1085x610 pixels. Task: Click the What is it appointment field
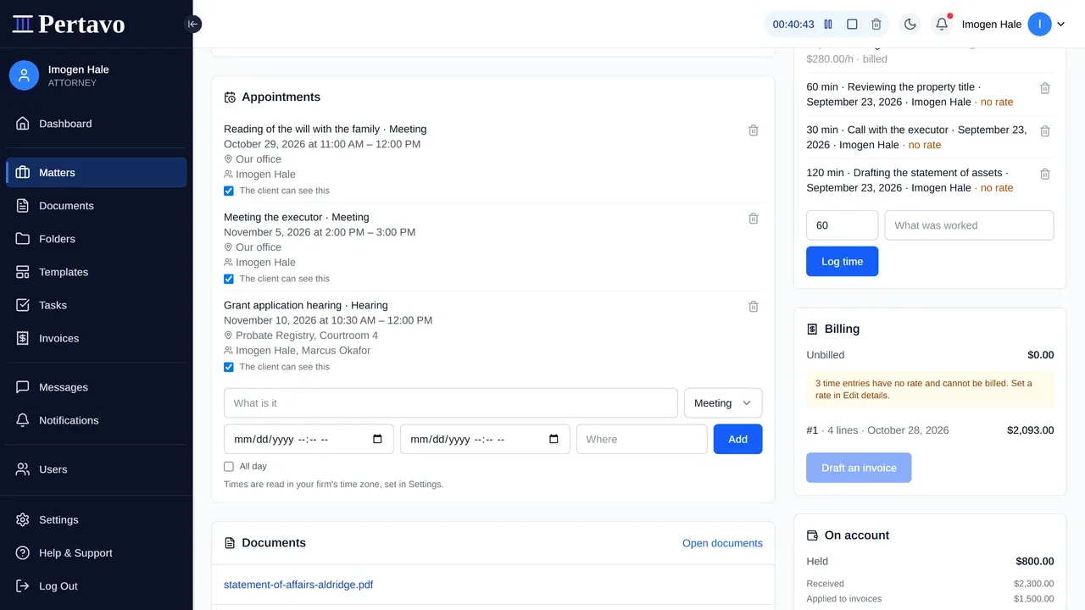[x=451, y=403]
